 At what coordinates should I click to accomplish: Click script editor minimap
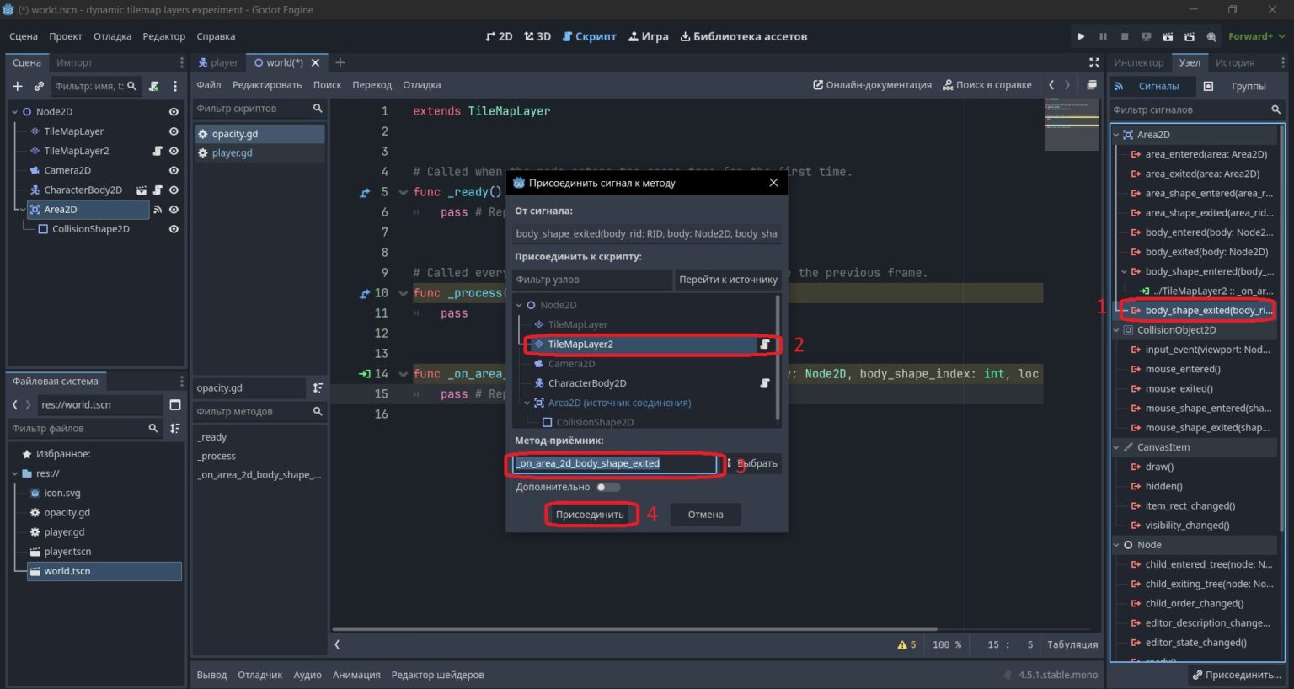click(x=1071, y=125)
